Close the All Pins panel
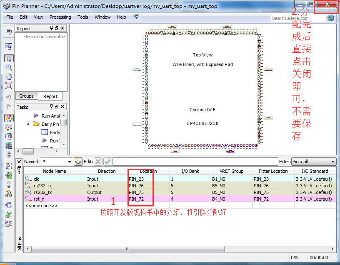This screenshot has height=265, width=340. point(19,162)
